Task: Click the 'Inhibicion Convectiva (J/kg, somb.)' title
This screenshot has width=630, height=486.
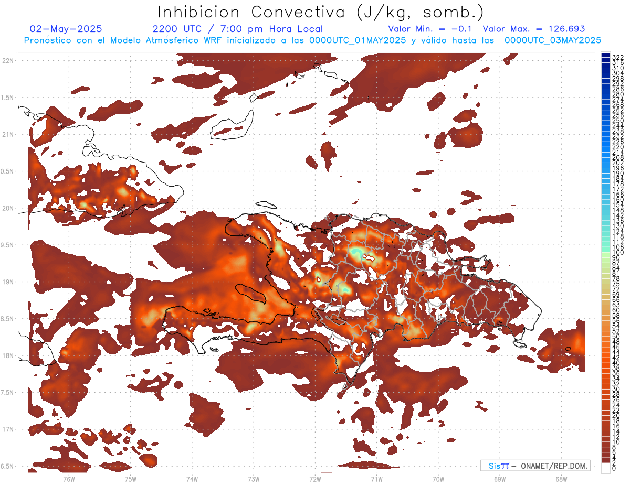Action: (320, 12)
